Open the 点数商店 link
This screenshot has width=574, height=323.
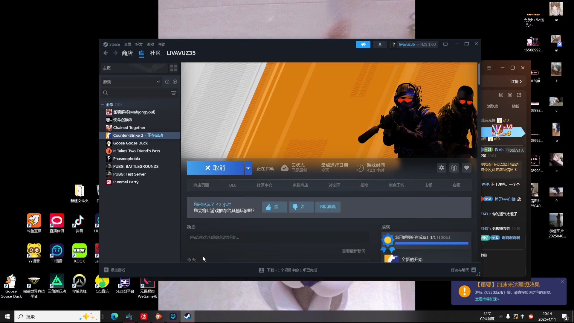coord(300,185)
